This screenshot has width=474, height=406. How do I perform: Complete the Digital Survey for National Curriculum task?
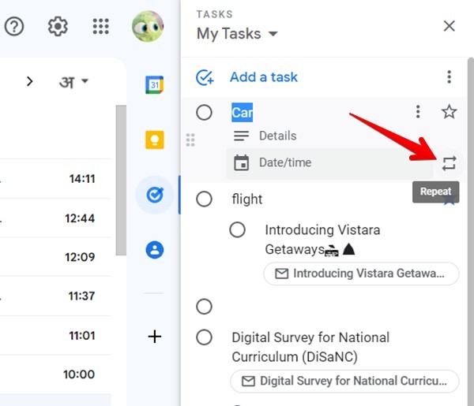point(204,337)
